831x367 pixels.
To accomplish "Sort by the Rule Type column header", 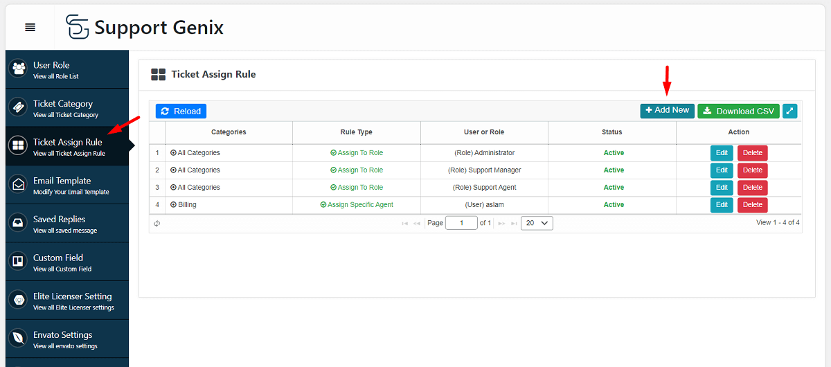I will [x=356, y=132].
